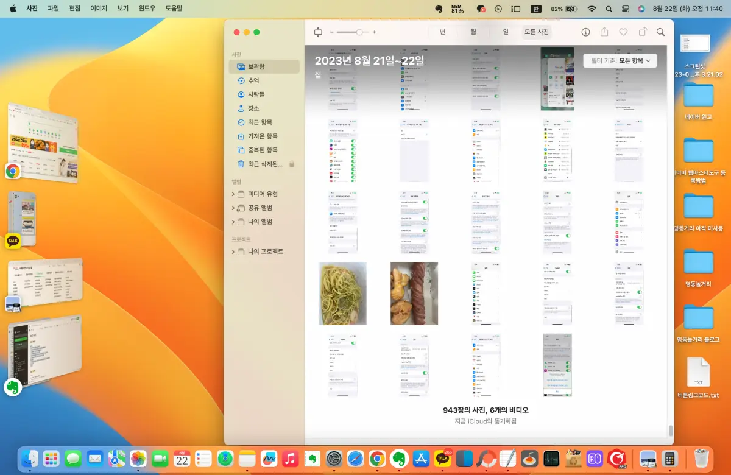Open Photos from the Dock
Image resolution: width=731 pixels, height=475 pixels.
tap(138, 459)
